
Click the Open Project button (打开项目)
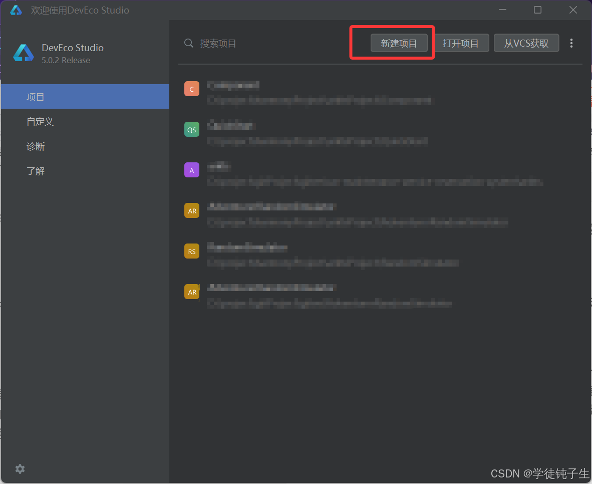point(461,43)
